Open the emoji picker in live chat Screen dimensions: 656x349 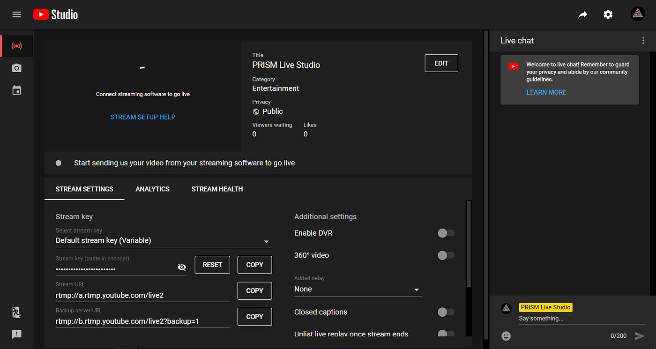click(506, 336)
